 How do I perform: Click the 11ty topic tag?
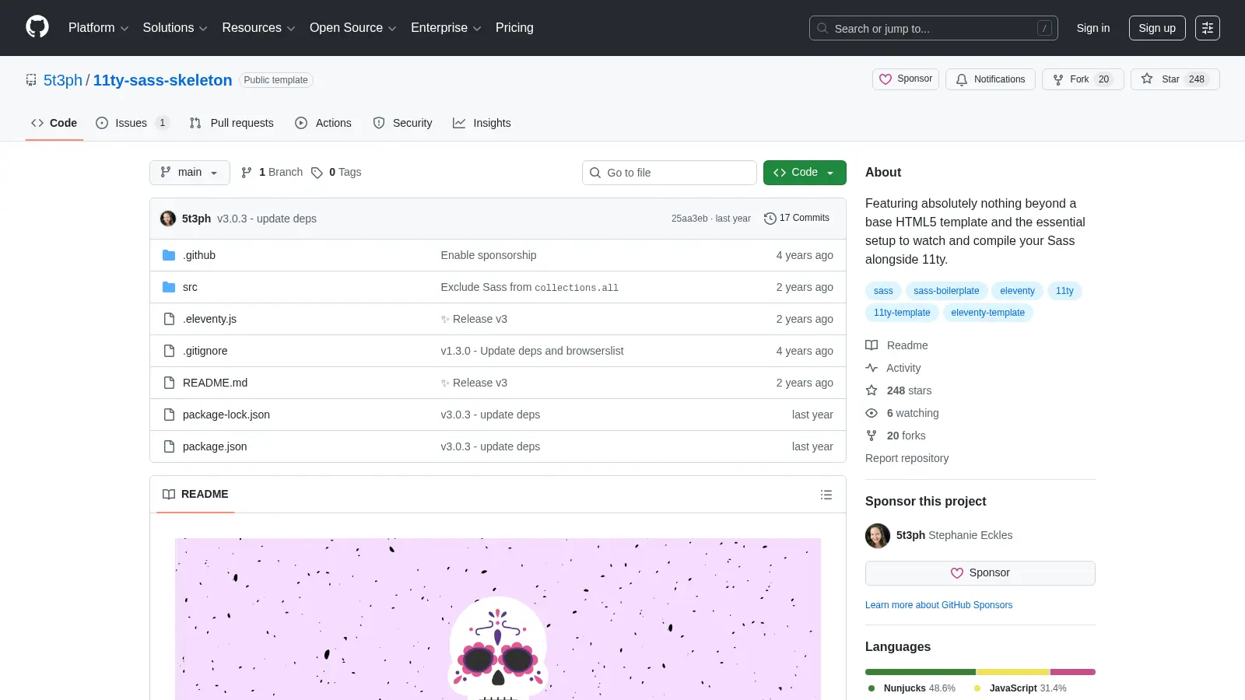click(1064, 291)
